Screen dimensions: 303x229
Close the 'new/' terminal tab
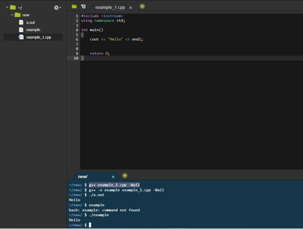click(x=113, y=177)
